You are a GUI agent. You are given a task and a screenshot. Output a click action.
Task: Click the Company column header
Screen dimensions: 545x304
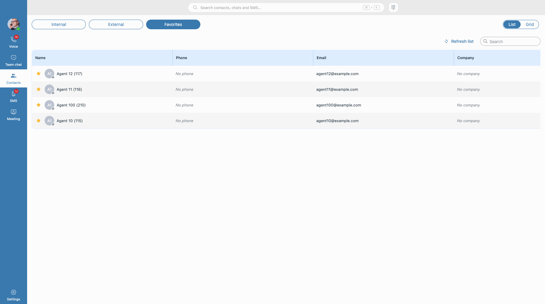point(497,58)
